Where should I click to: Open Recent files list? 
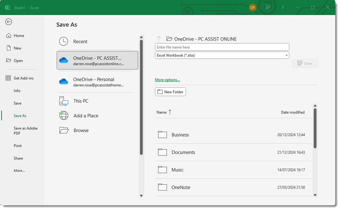click(x=80, y=41)
